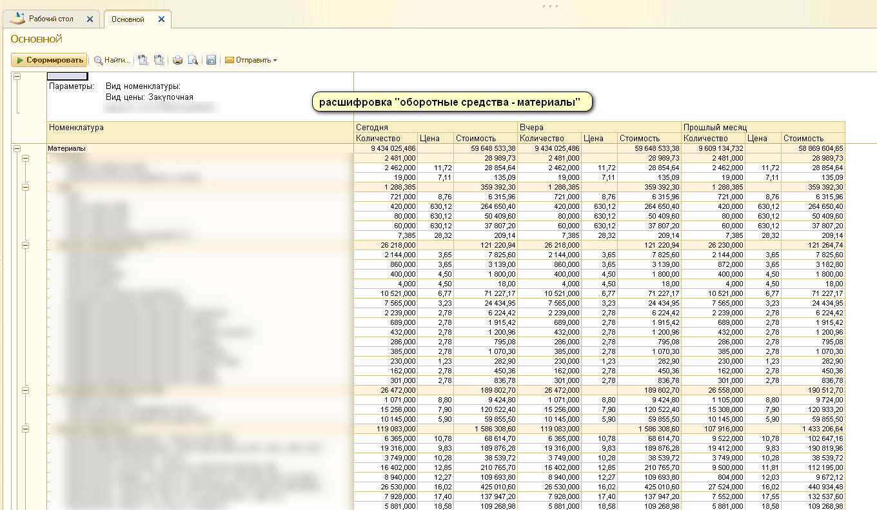Switch to the Рабочий стол tab
Viewport: 877px width, 510px height.
(x=51, y=19)
